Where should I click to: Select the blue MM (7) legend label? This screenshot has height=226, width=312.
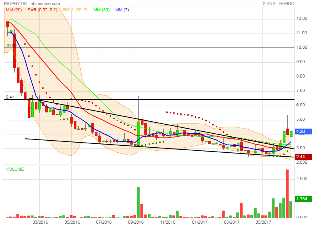pyautogui.click(x=122, y=10)
